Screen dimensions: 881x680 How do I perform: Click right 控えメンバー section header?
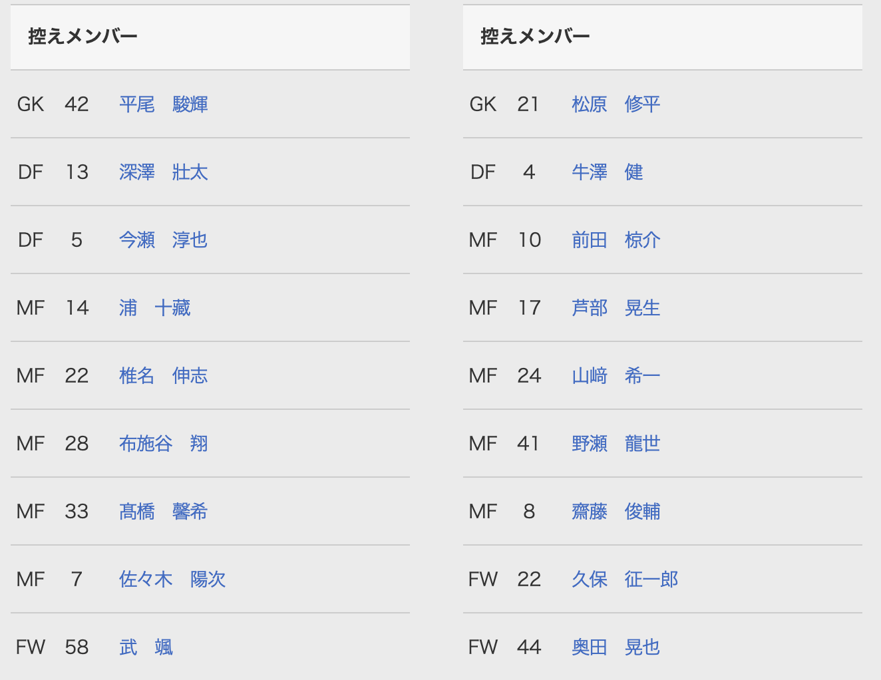536,37
